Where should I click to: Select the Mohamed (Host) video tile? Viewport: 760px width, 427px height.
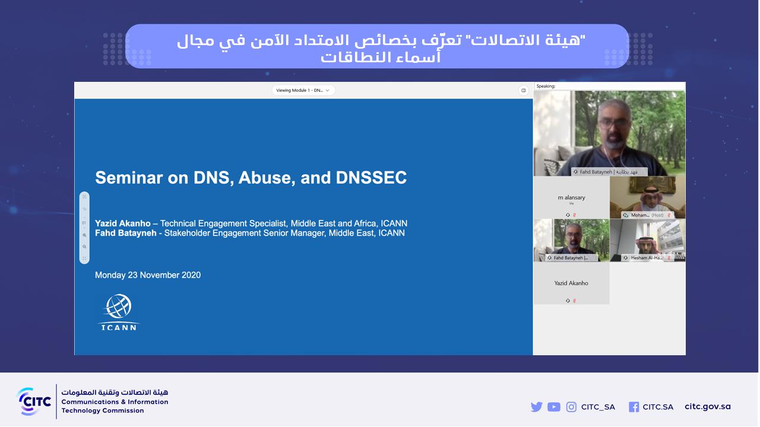(x=647, y=197)
